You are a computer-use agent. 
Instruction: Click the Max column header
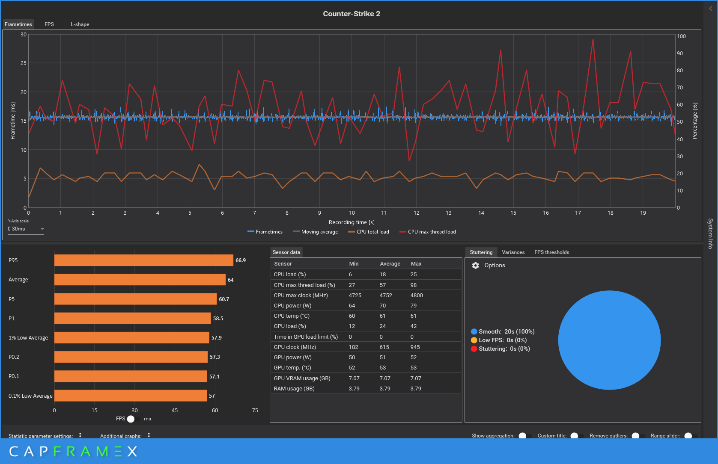click(x=416, y=264)
